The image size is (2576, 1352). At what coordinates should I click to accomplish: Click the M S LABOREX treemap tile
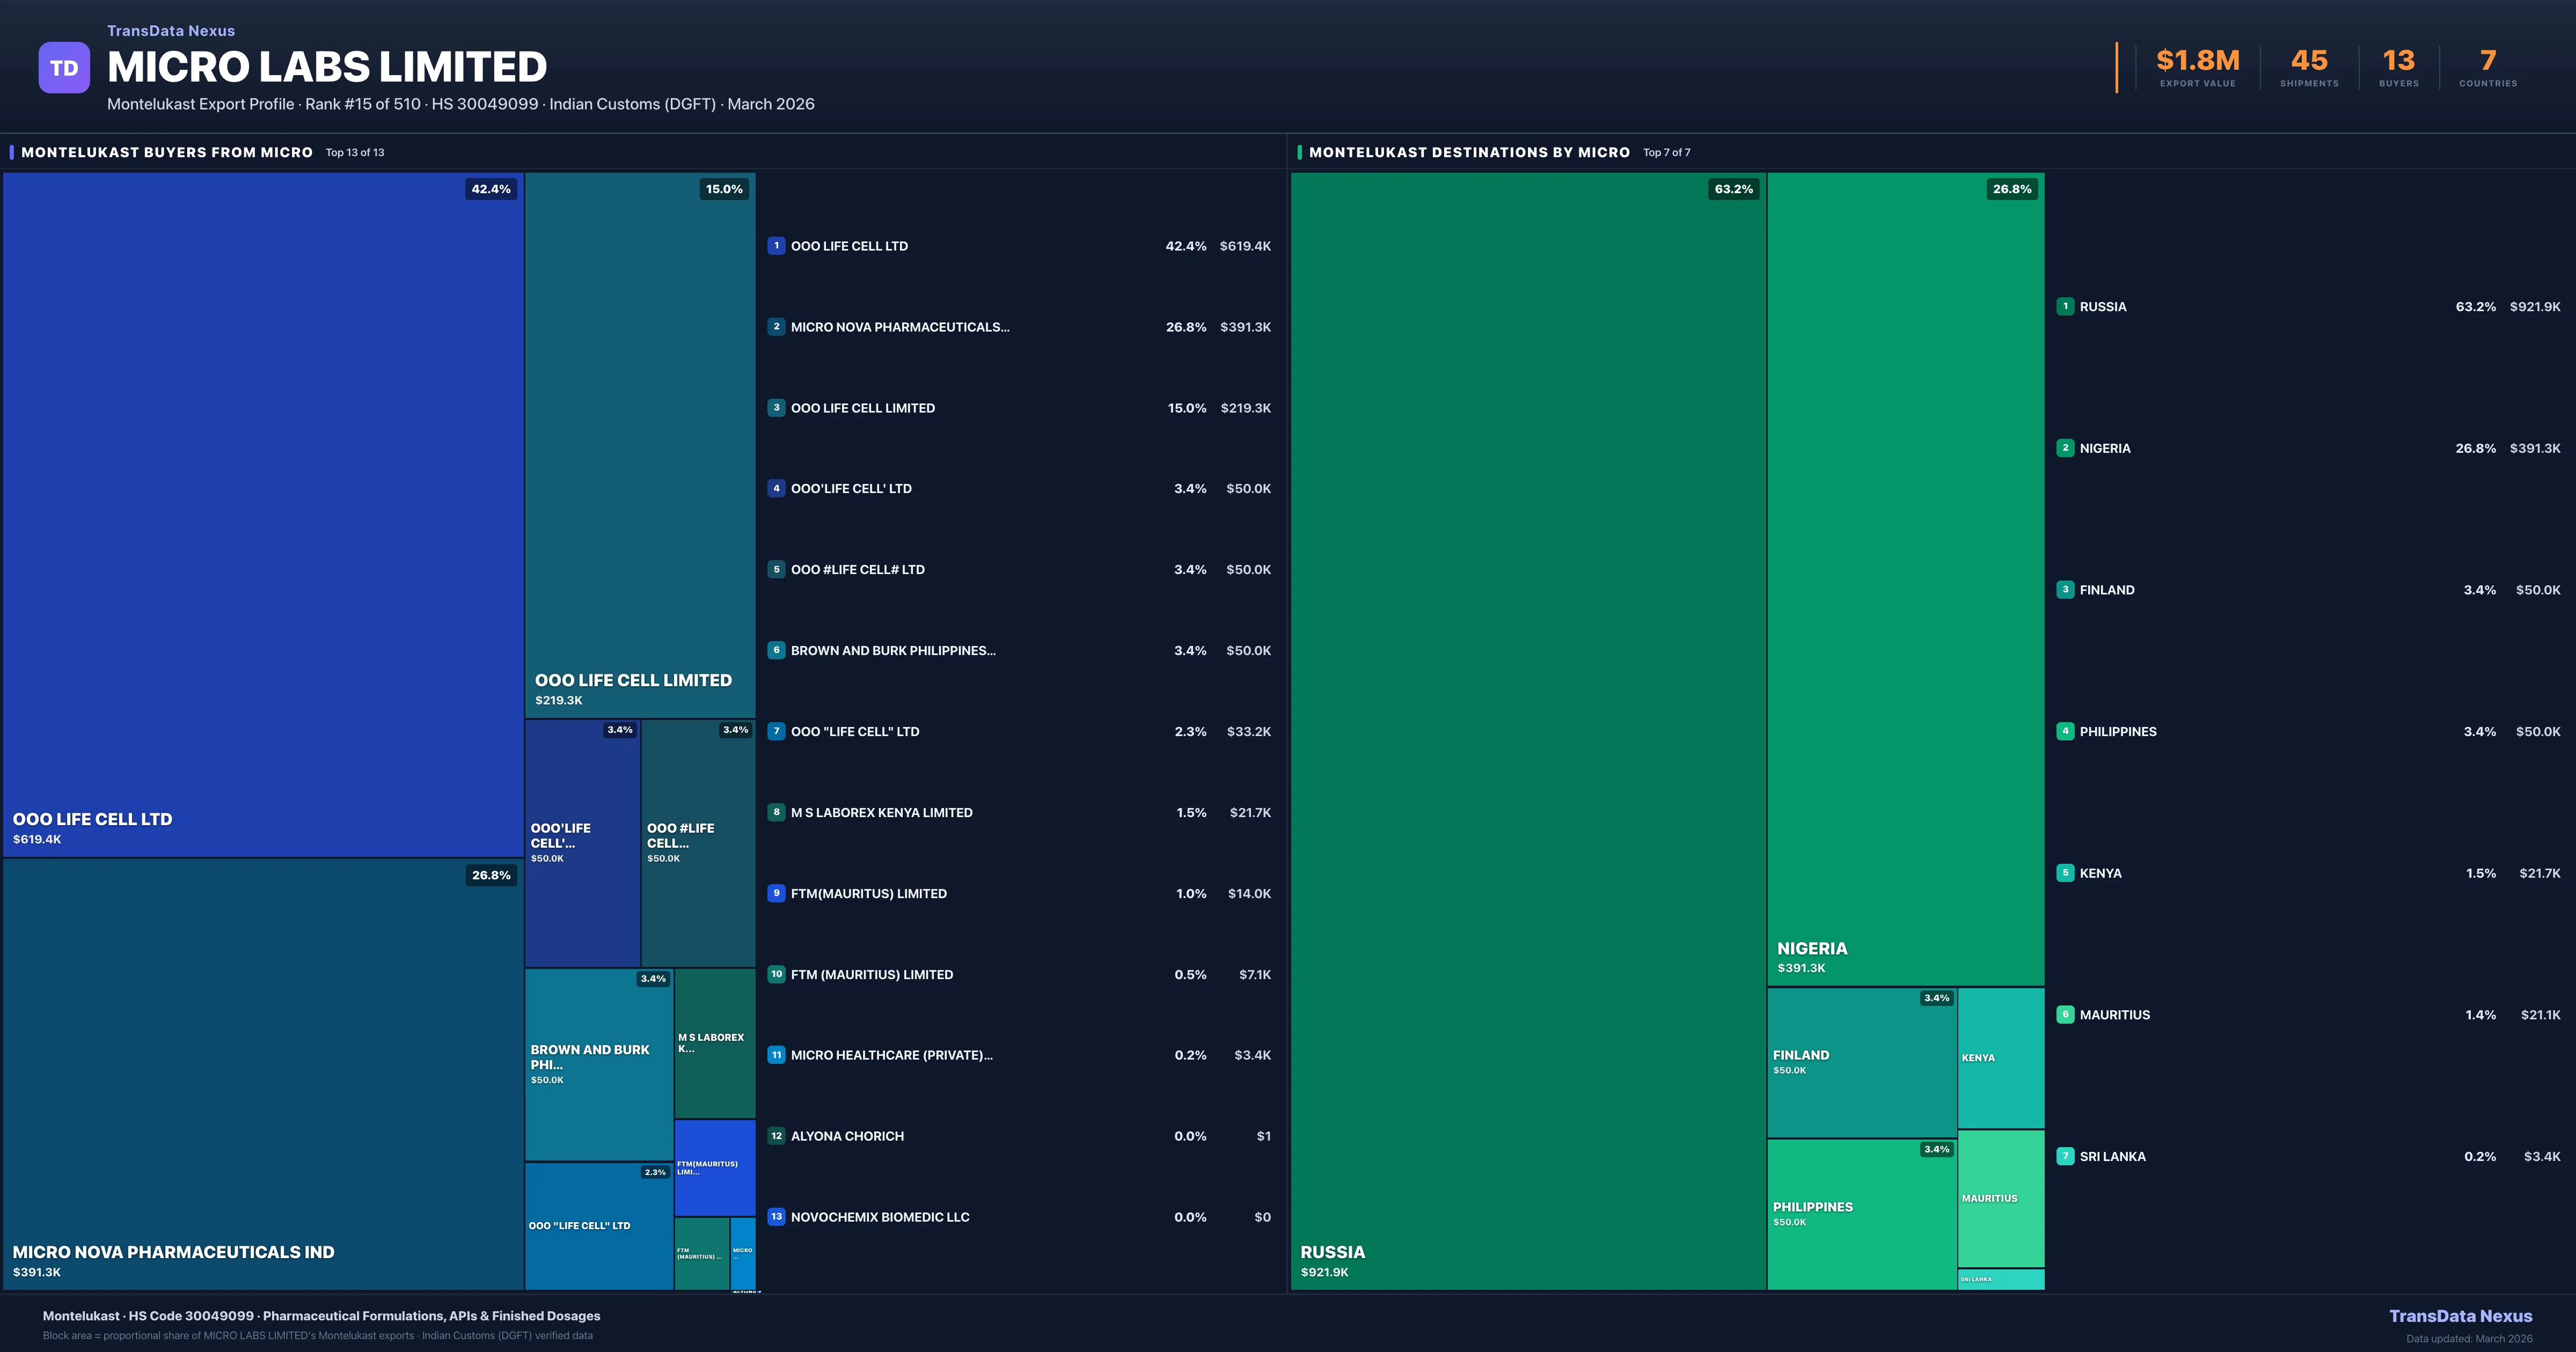click(714, 1043)
